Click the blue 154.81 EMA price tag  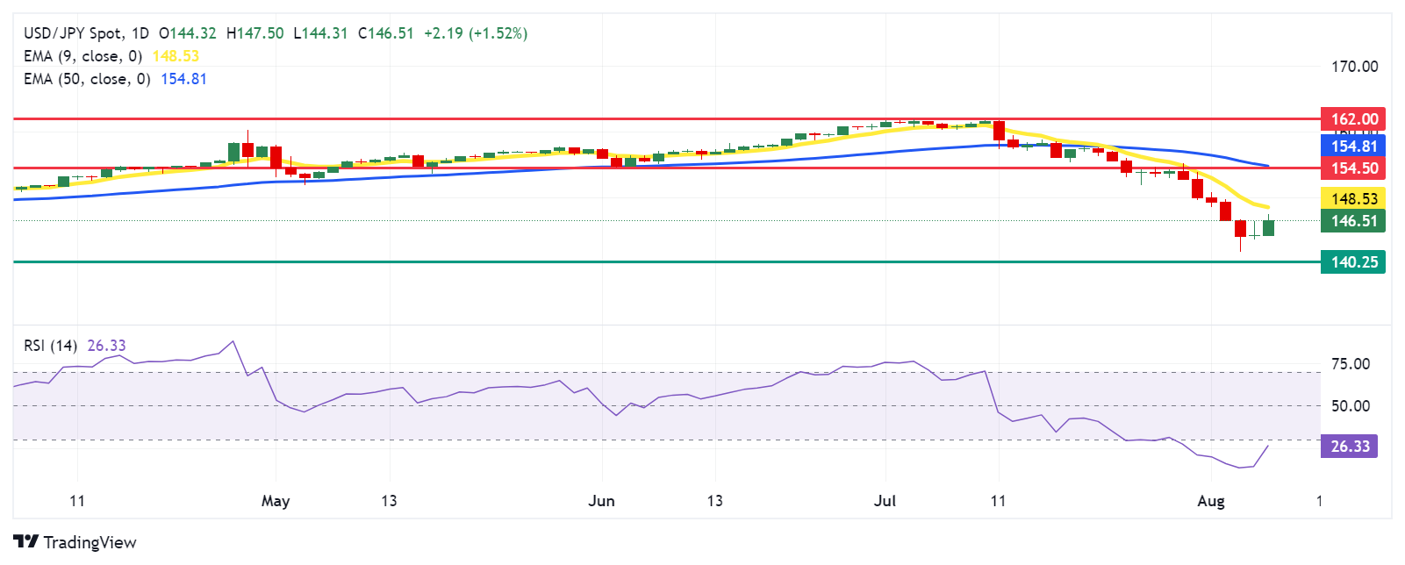pyautogui.click(x=1352, y=147)
